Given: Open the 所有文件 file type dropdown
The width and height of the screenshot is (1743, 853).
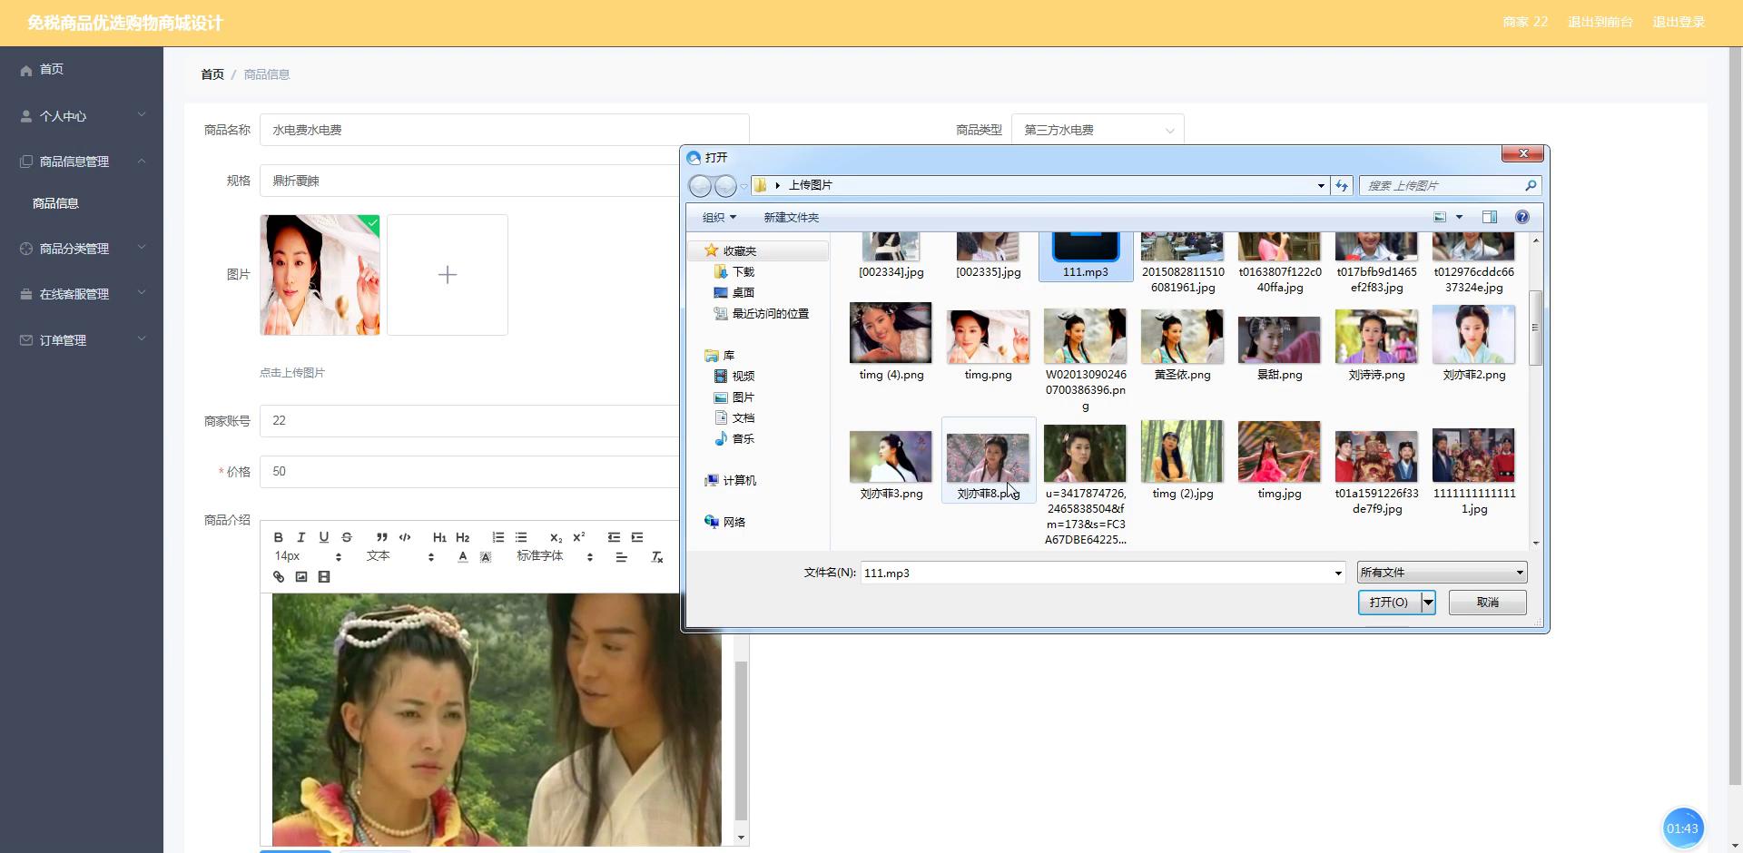Looking at the screenshot, I should coord(1442,573).
